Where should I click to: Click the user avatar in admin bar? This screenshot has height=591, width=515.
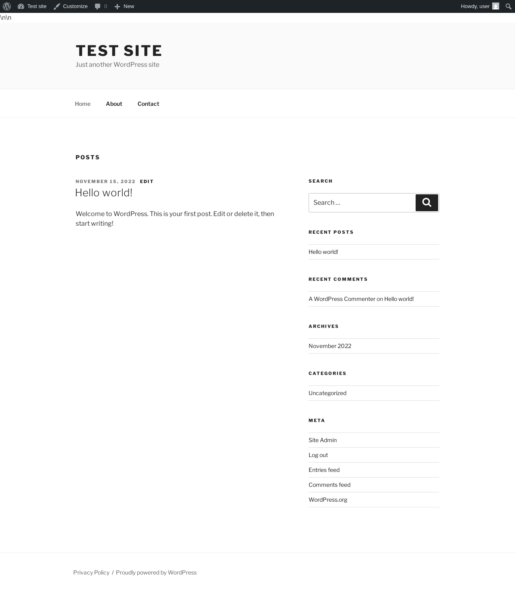pyautogui.click(x=496, y=6)
